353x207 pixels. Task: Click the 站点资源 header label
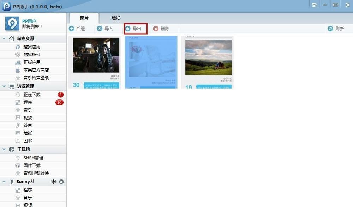[26, 39]
